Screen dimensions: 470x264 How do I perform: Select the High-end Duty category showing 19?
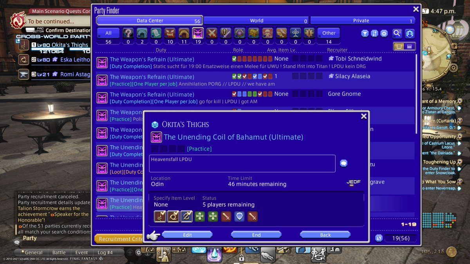(198, 33)
